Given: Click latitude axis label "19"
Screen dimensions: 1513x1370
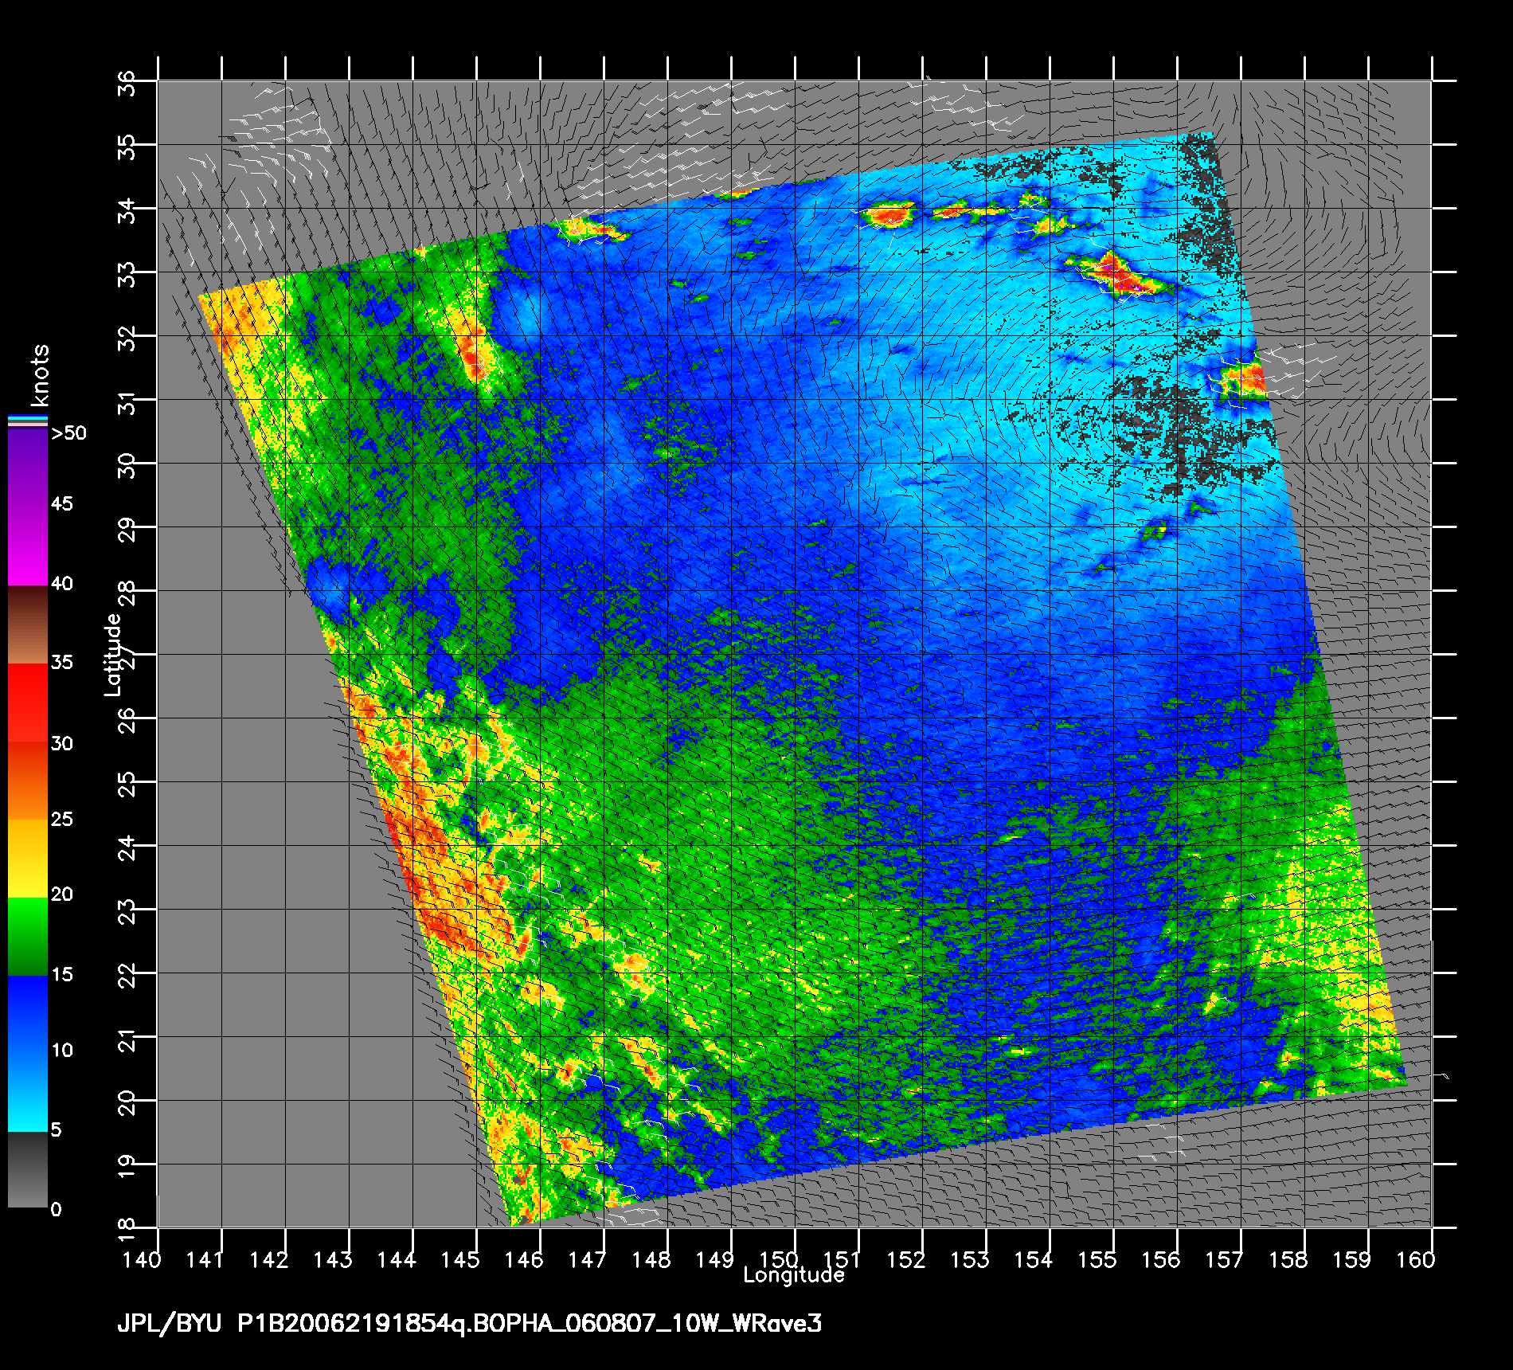Looking at the screenshot, I should point(127,1165).
